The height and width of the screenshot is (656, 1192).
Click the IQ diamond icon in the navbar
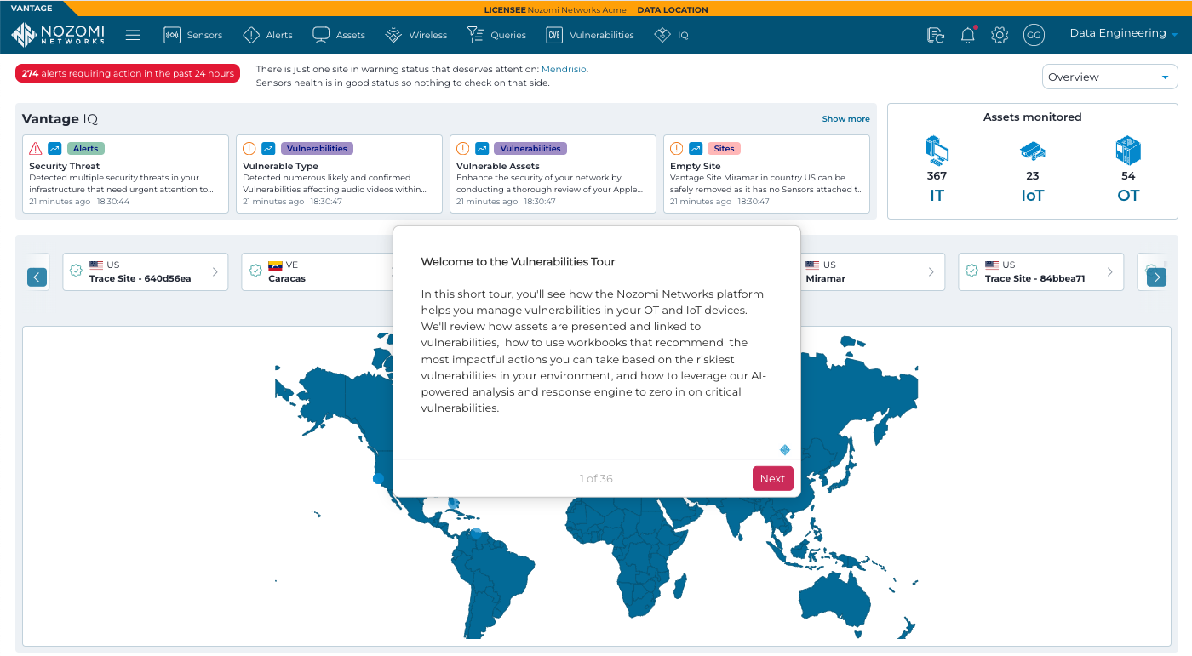pyautogui.click(x=662, y=35)
